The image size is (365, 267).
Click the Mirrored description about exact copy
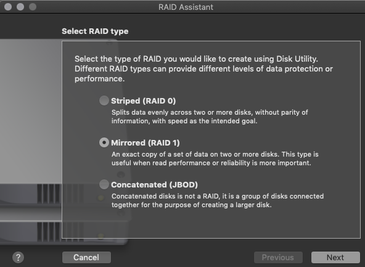[215, 158]
